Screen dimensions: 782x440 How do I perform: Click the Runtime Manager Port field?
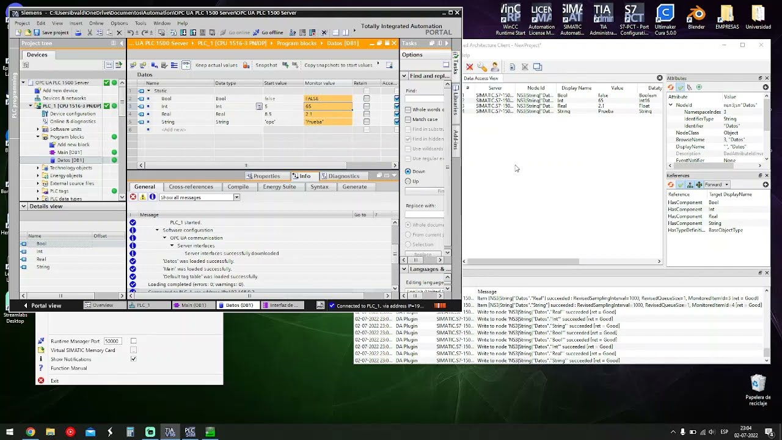pyautogui.click(x=112, y=341)
